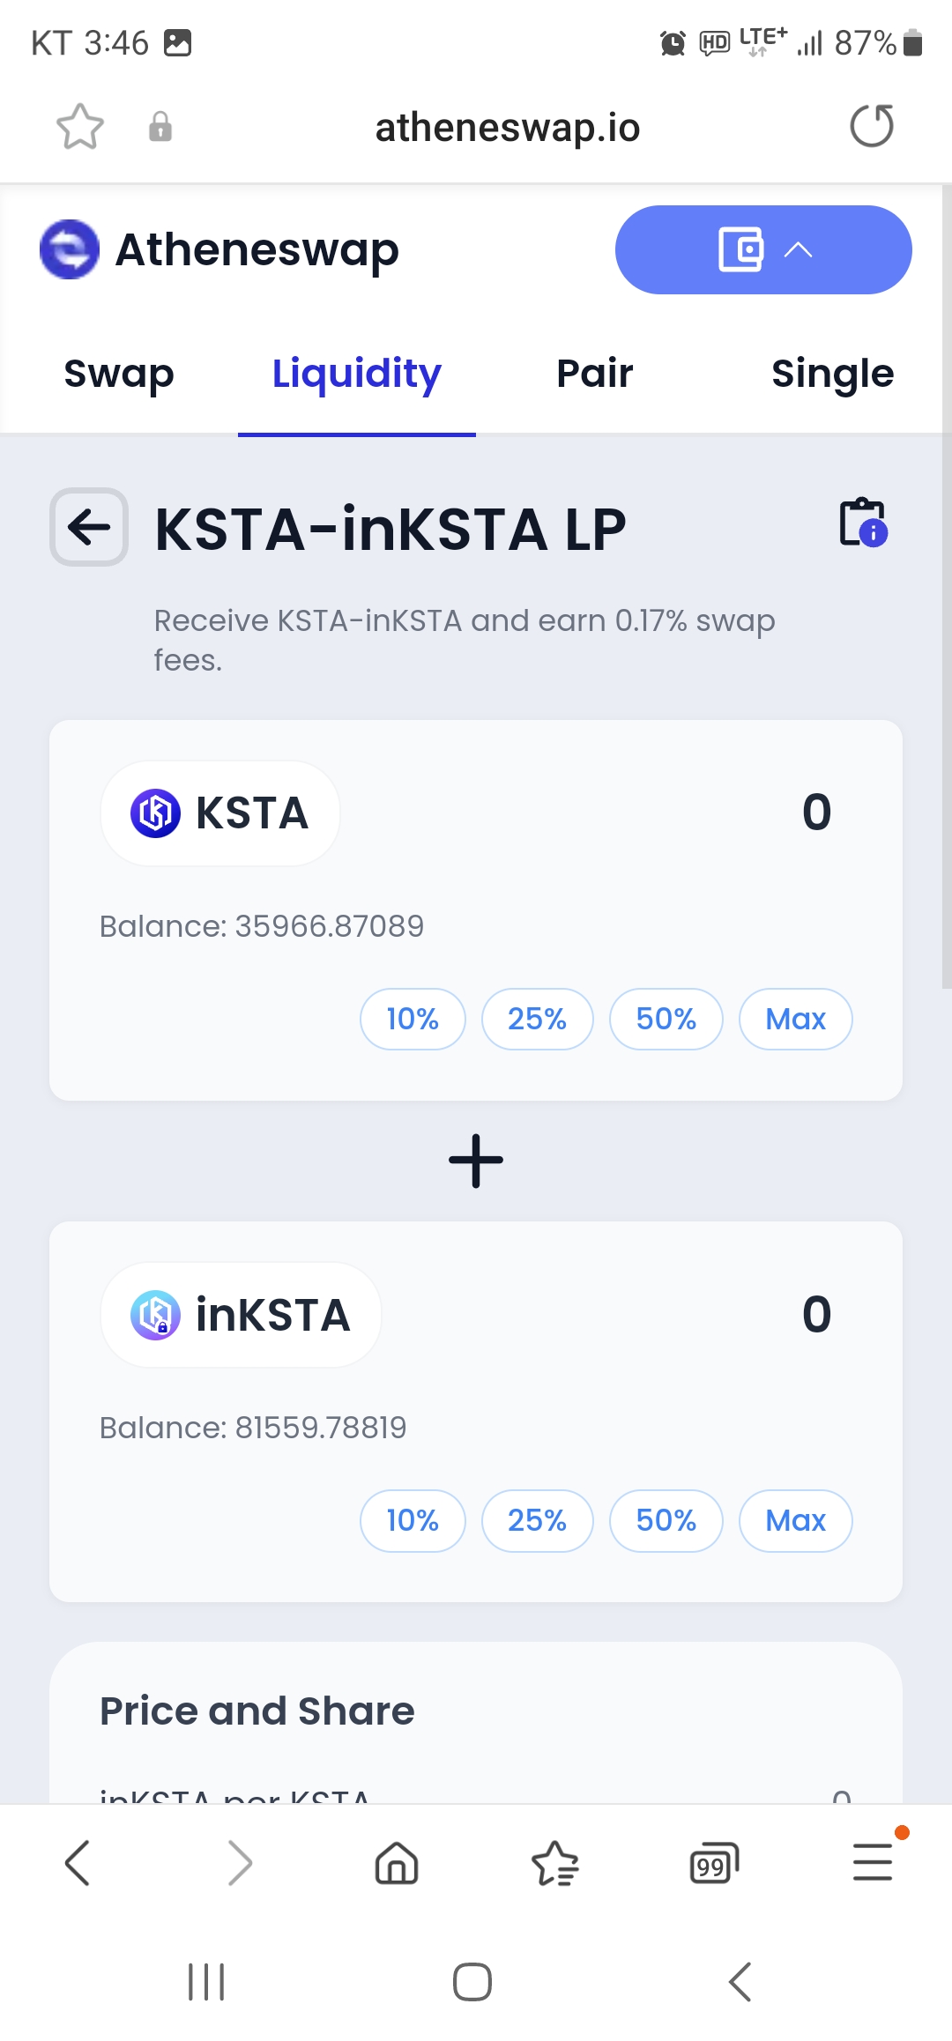952x2041 pixels.
Task: Open the inKSTA token selector
Action: click(x=241, y=1315)
